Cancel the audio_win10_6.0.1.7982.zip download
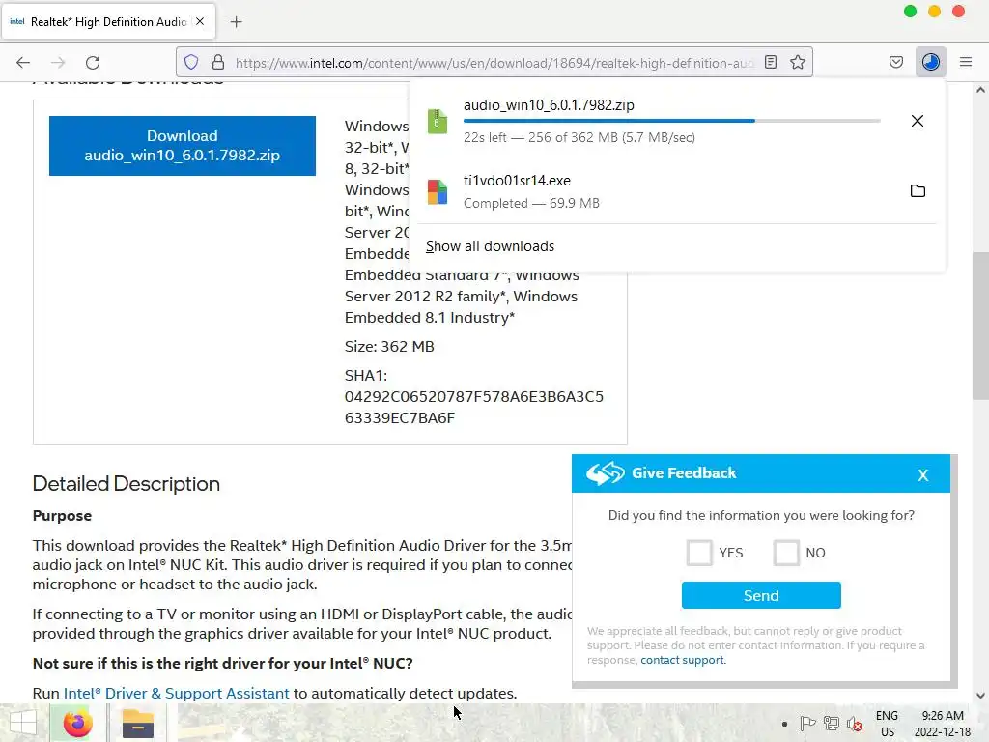Viewport: 989px width, 742px height. [x=918, y=121]
